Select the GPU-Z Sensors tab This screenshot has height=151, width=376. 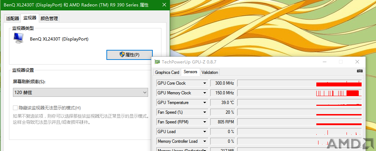[191, 72]
